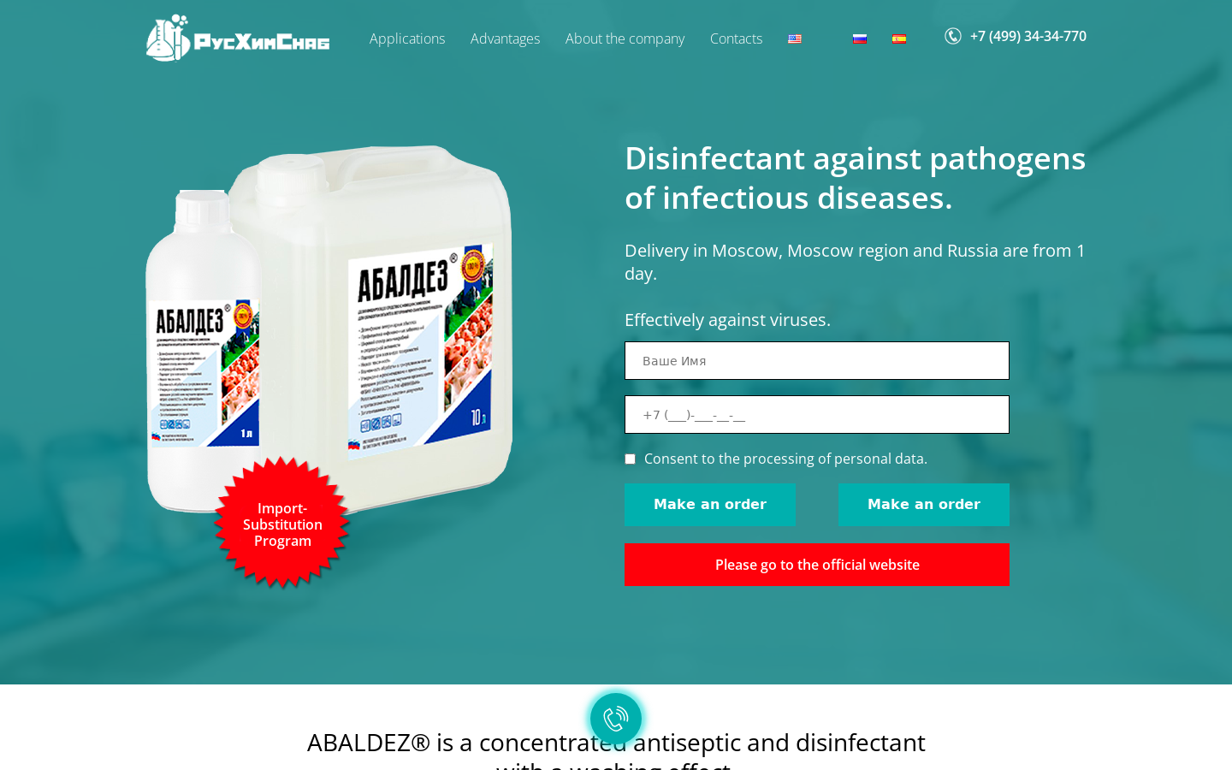This screenshot has height=770, width=1232.
Task: Call the +7 (499) 34-34-770 number link
Action: (1028, 36)
